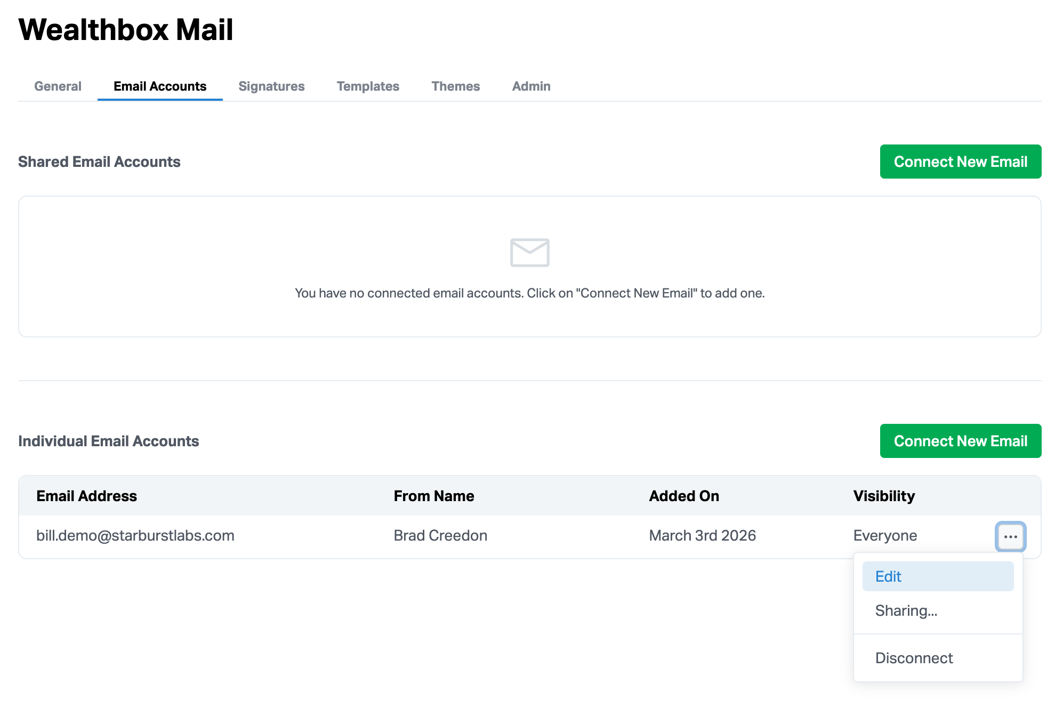Viewport: 1063px width, 708px height.
Task: Click the Email Address column header
Action: coord(86,496)
